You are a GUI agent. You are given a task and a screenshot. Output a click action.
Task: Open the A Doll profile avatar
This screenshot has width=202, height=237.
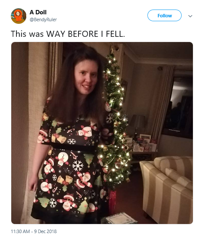click(x=19, y=16)
